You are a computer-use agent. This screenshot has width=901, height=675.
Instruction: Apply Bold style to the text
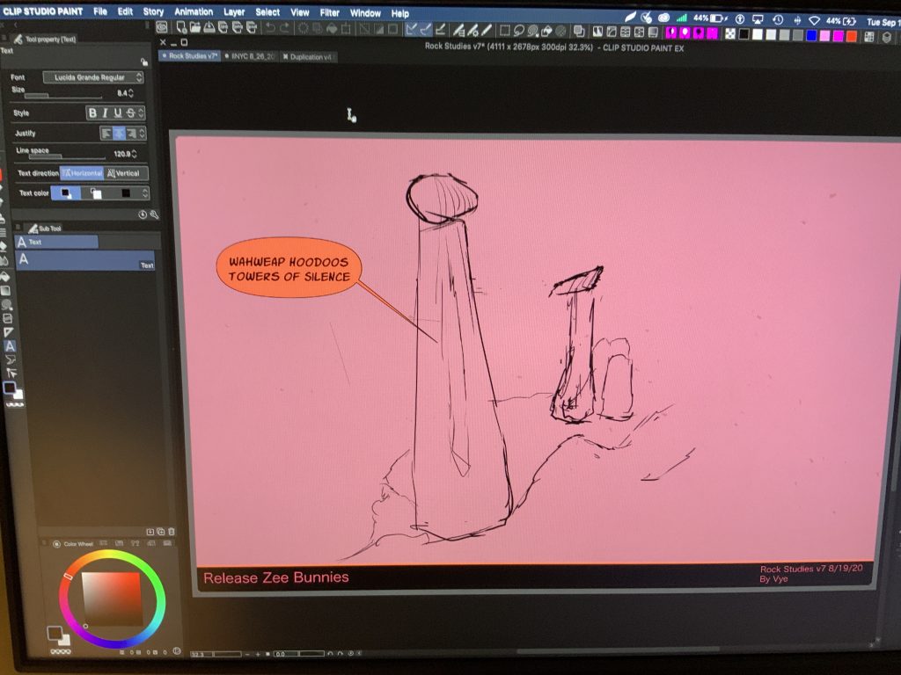93,112
